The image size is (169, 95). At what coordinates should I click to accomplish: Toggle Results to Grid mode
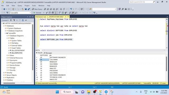73,13
